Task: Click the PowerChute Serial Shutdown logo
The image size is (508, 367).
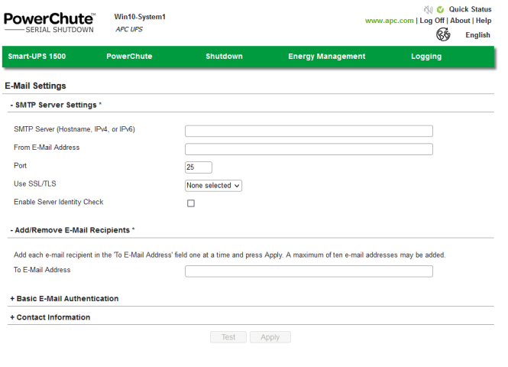Action: coord(50,23)
